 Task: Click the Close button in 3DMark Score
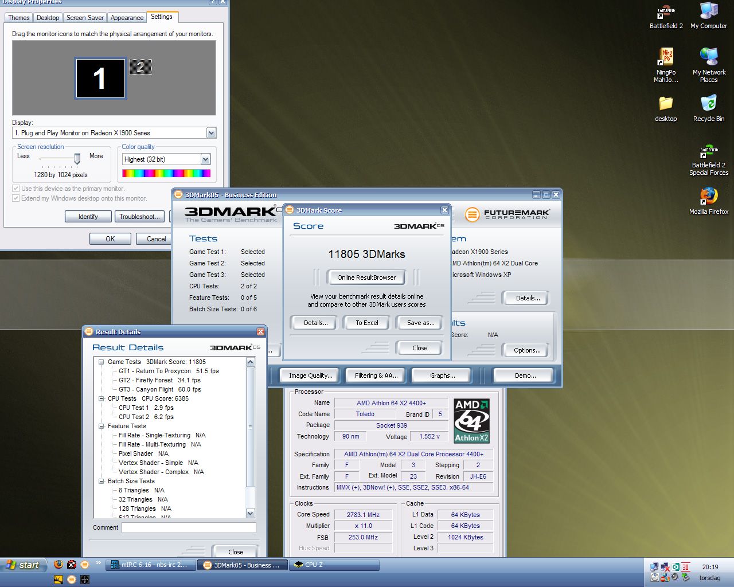click(420, 348)
